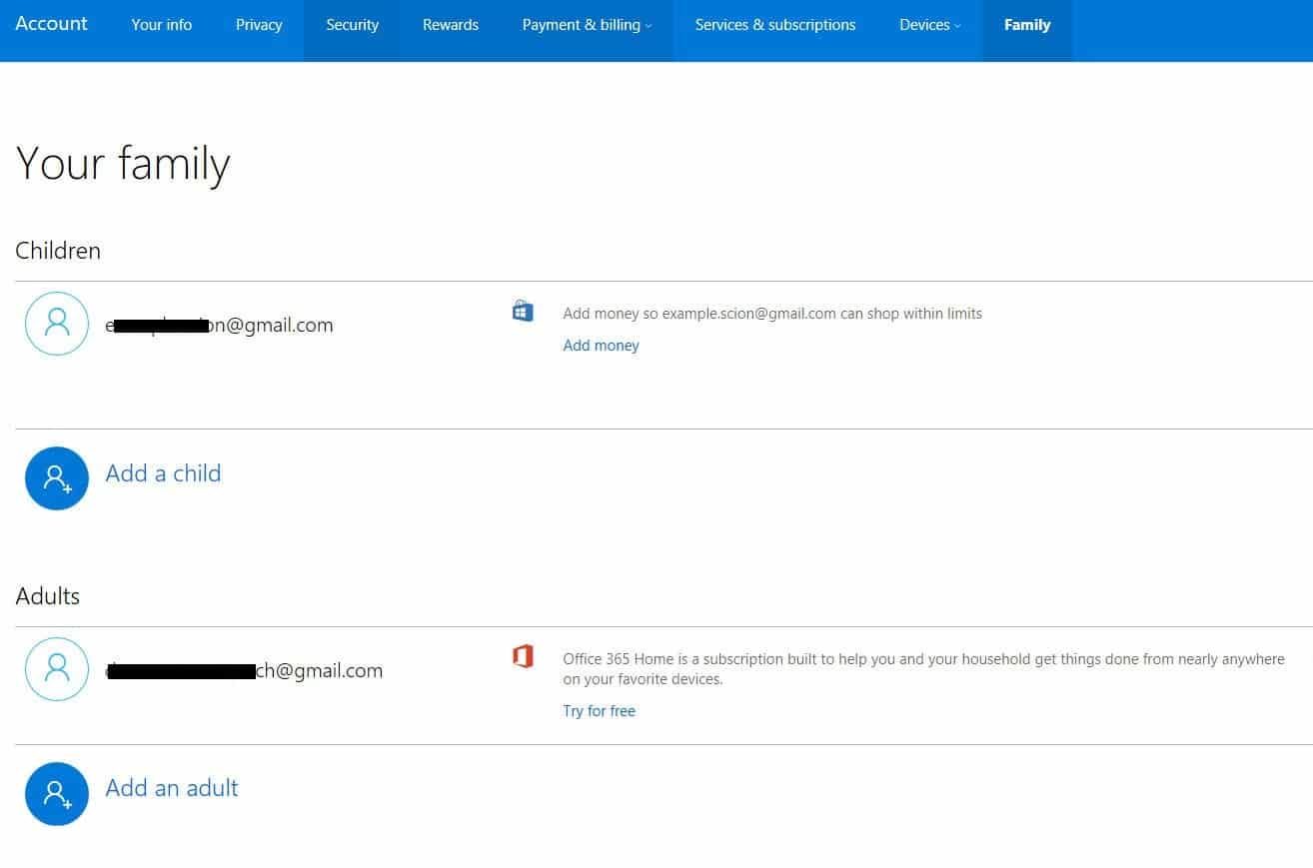Click the Add a child text link
This screenshot has width=1313, height=868.
click(x=163, y=473)
